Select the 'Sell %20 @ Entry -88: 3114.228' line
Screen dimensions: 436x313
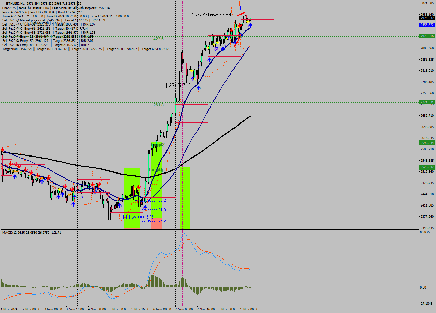46,45
